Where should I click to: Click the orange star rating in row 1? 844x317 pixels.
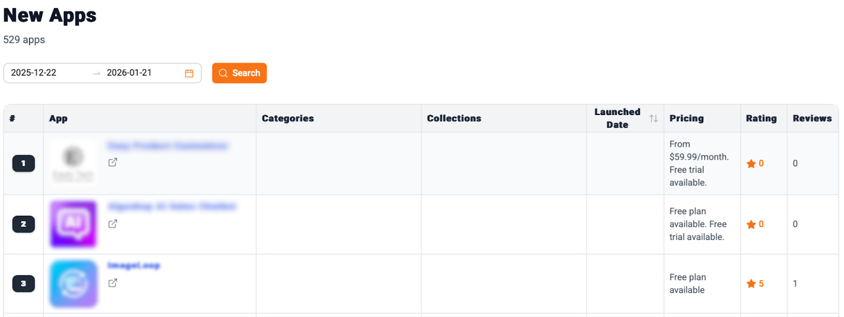[x=751, y=164]
